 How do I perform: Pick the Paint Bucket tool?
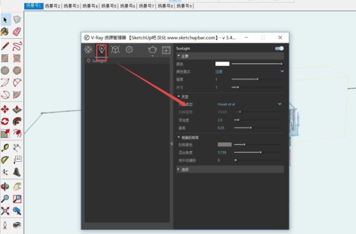[5, 32]
